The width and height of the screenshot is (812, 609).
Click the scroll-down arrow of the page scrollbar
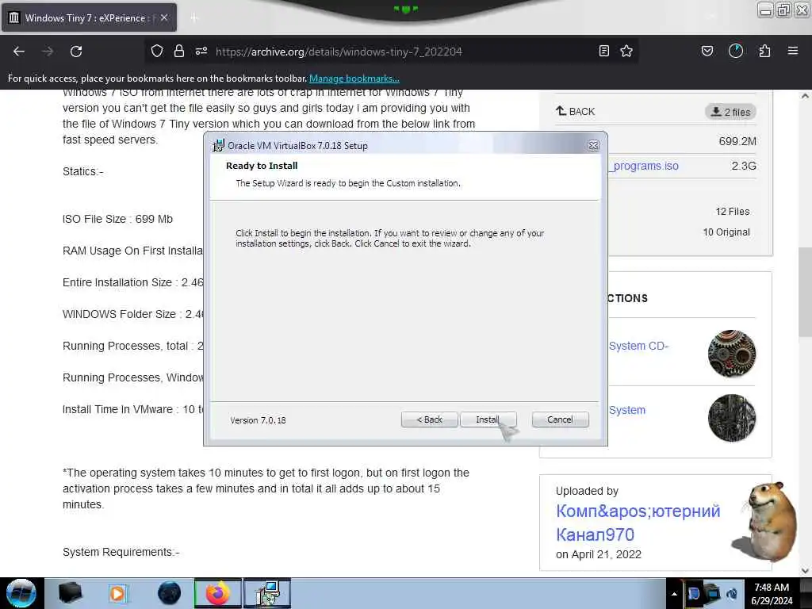[x=804, y=571]
